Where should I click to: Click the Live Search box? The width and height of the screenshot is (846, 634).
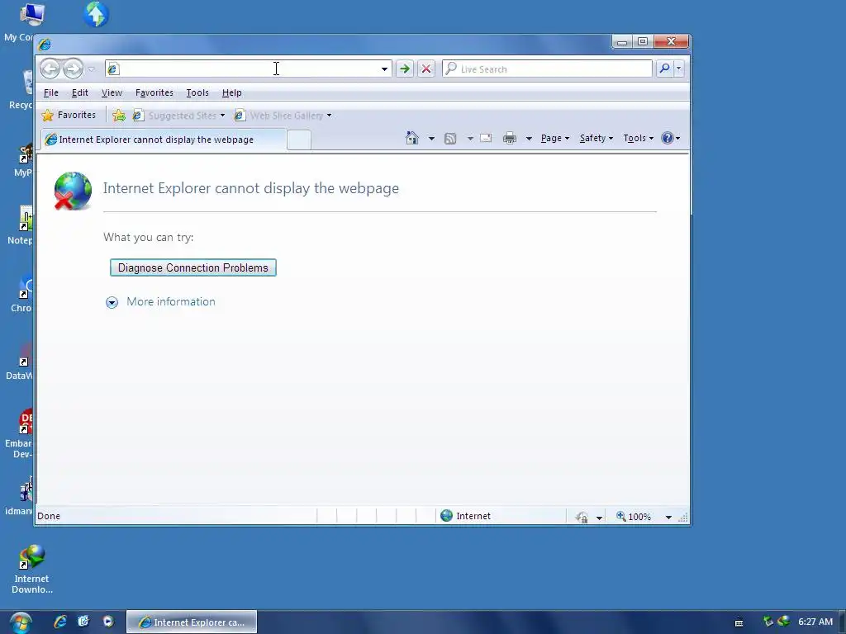point(547,69)
